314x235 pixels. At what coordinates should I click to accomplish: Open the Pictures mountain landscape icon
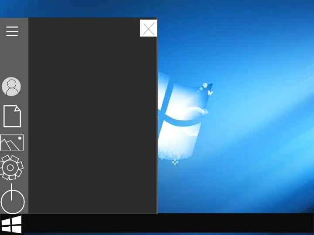pos(12,143)
